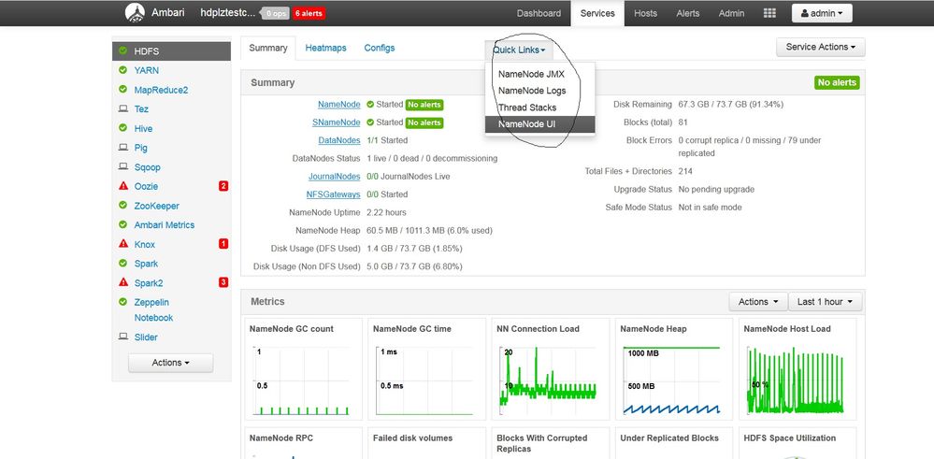Click HDFS green status check icon
The width and height of the screenshot is (934, 459).
click(x=122, y=51)
